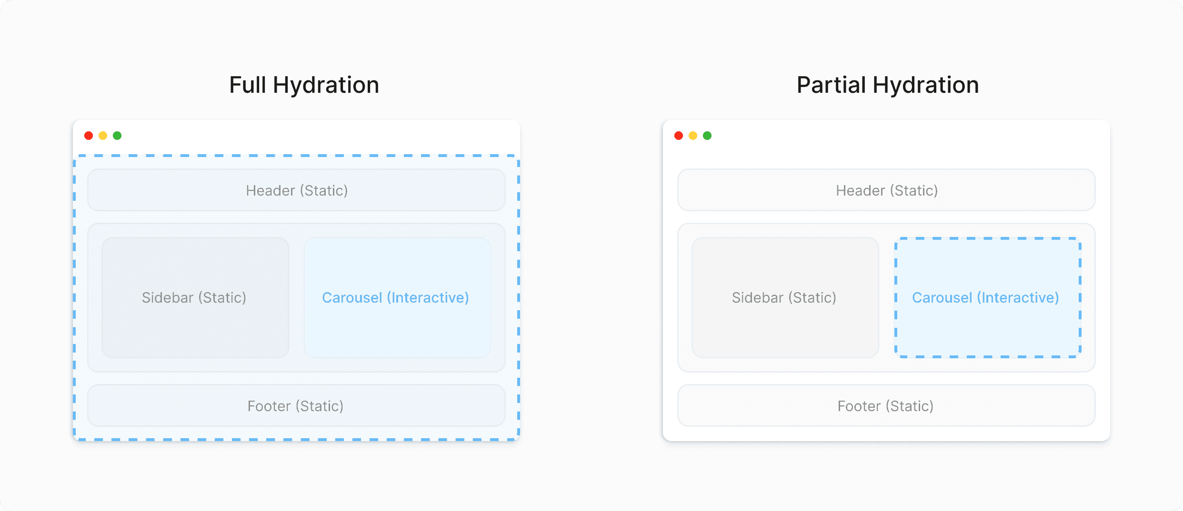The image size is (1183, 511).
Task: Click gap between Sidebar and Carousel in Full Hydration
Action: 297,297
